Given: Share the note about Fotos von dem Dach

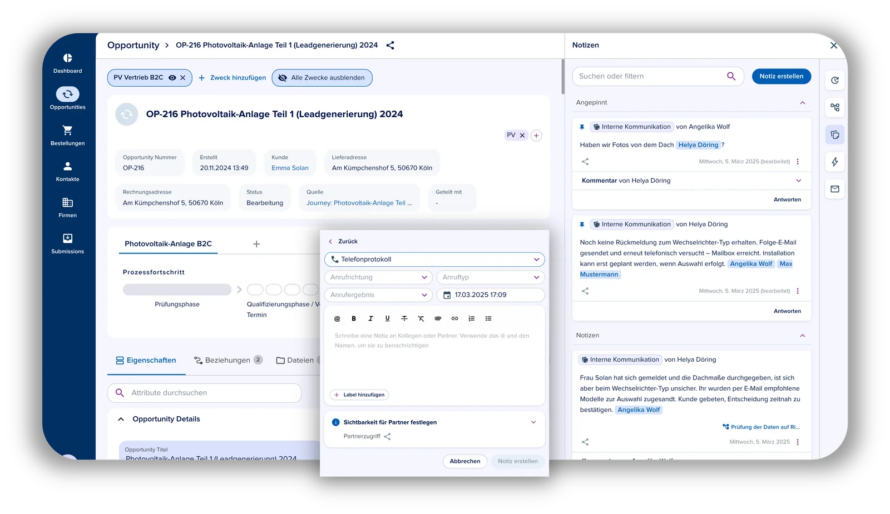Looking at the screenshot, I should (x=585, y=162).
